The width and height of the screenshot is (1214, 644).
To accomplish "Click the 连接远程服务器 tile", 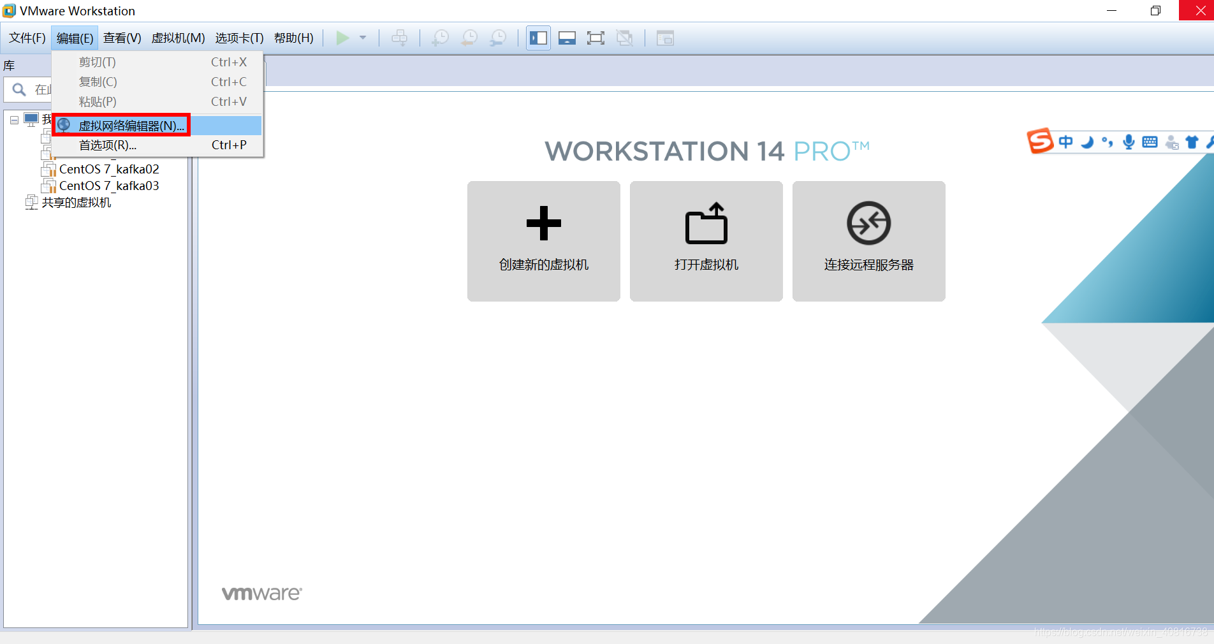I will [869, 241].
